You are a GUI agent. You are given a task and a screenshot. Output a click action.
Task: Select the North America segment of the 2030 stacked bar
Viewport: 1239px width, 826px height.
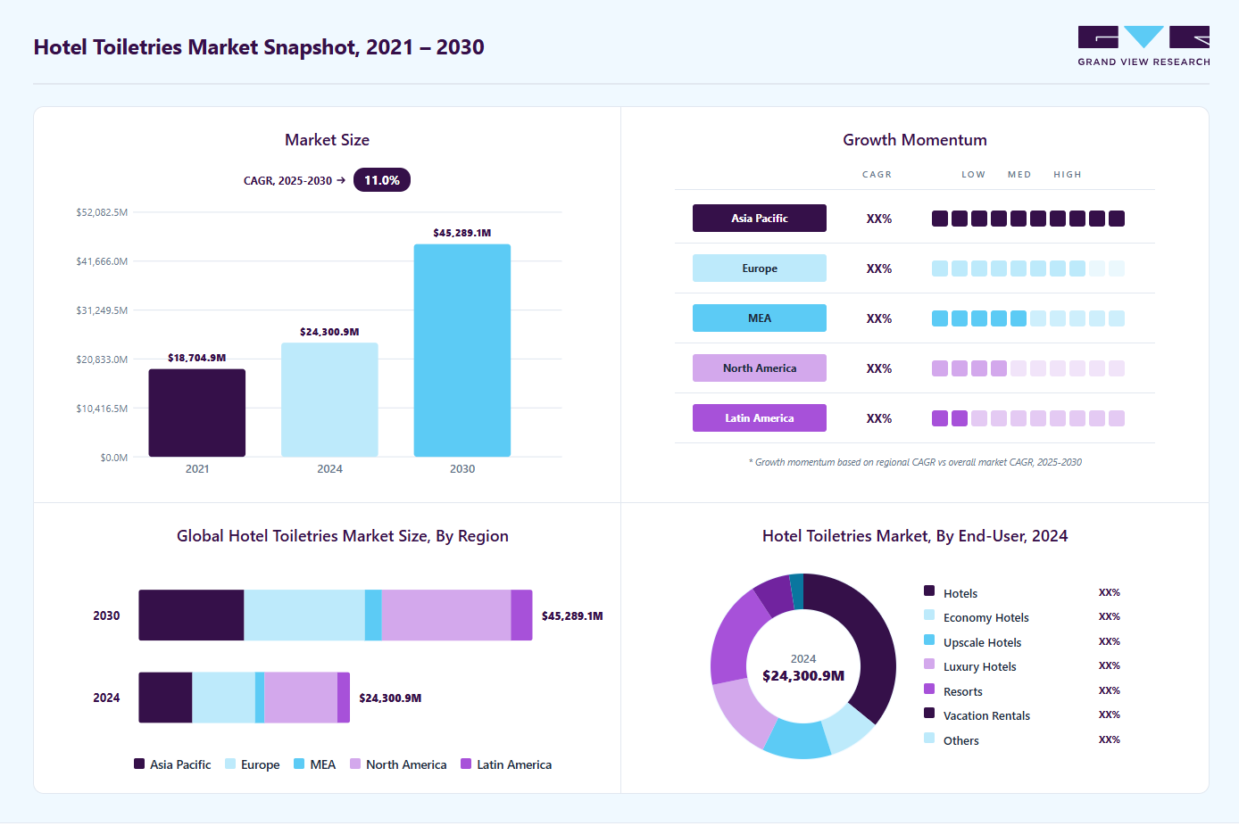tap(446, 615)
